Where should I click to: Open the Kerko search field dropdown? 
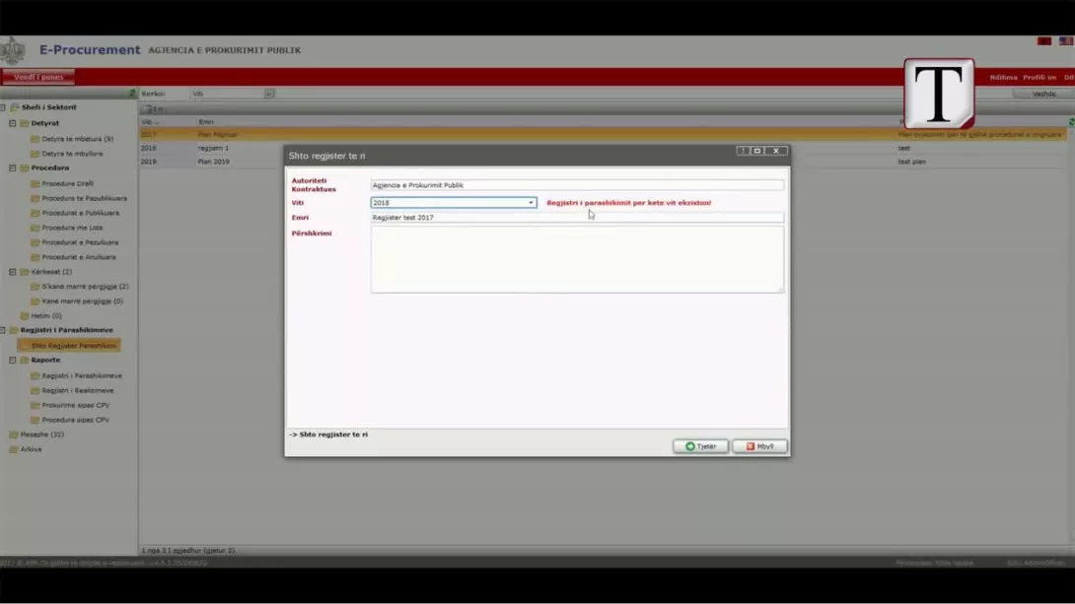tap(268, 94)
